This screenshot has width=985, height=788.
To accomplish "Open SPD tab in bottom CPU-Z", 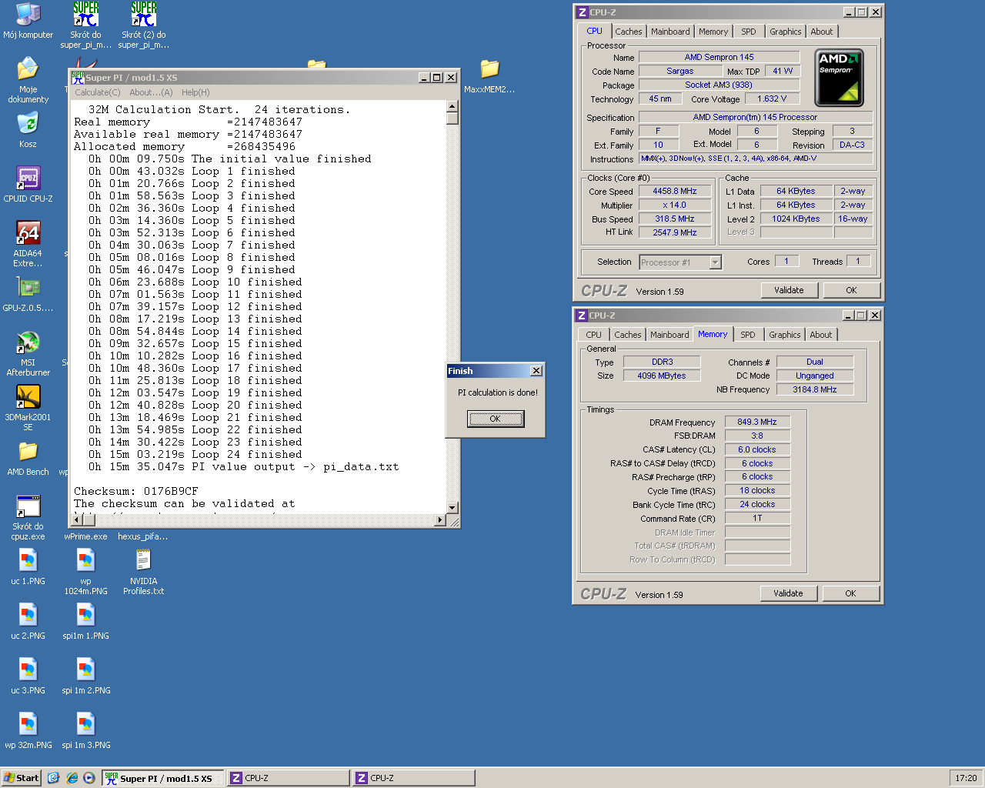I will [748, 335].
